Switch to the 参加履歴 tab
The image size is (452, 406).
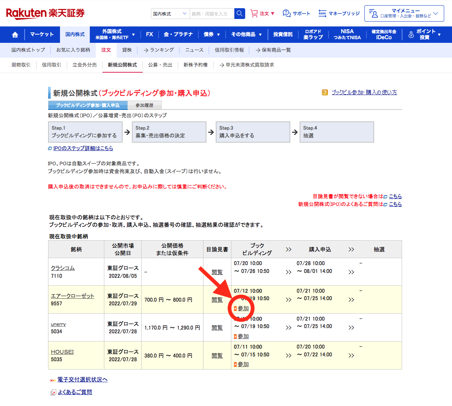(x=144, y=105)
